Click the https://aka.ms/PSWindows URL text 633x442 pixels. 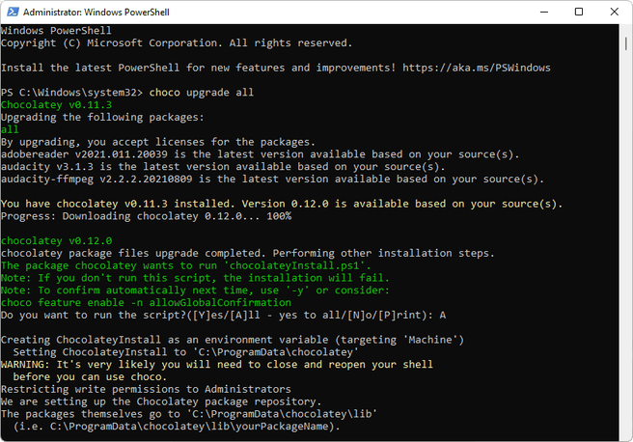point(477,68)
